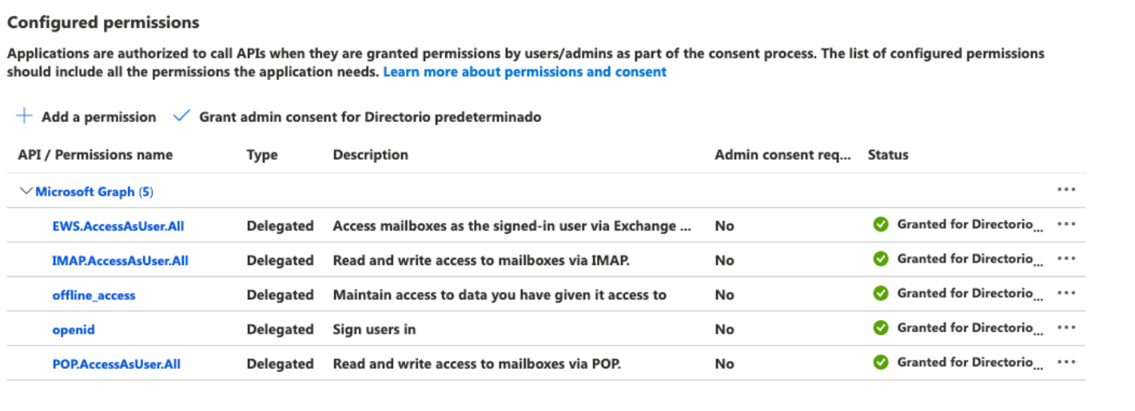Open the ellipsis menu for EWS.AccessAsUser.All
Viewport: 1135px width, 411px height.
(x=1065, y=225)
